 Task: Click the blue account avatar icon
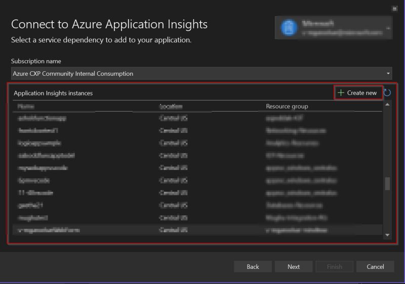[289, 27]
